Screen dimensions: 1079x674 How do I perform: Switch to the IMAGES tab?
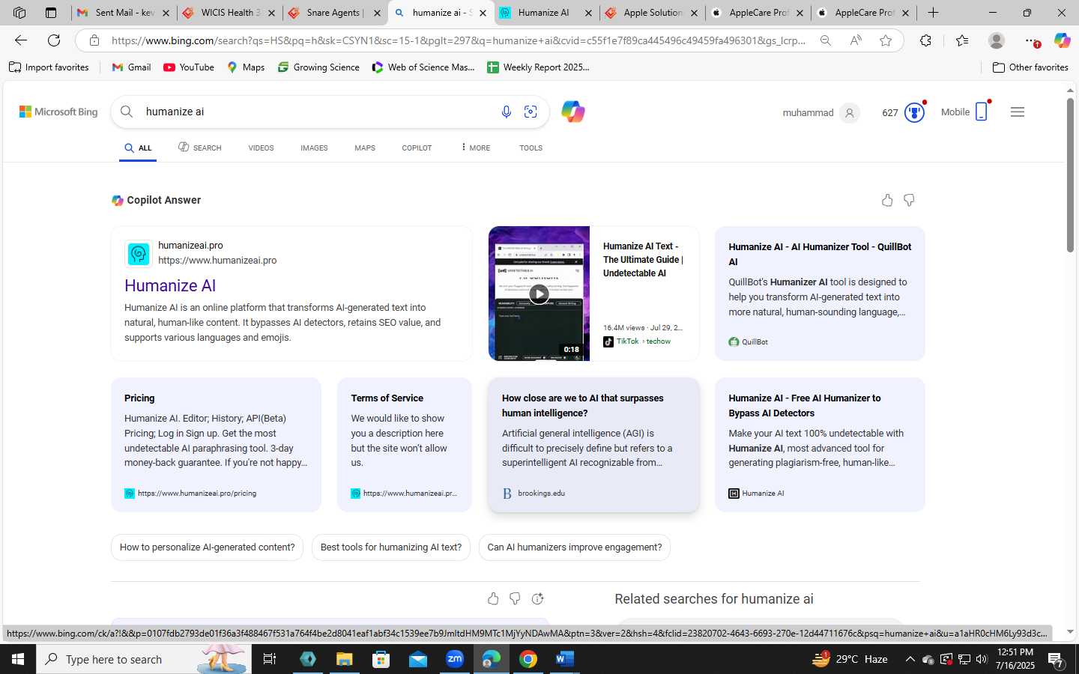pyautogui.click(x=314, y=148)
